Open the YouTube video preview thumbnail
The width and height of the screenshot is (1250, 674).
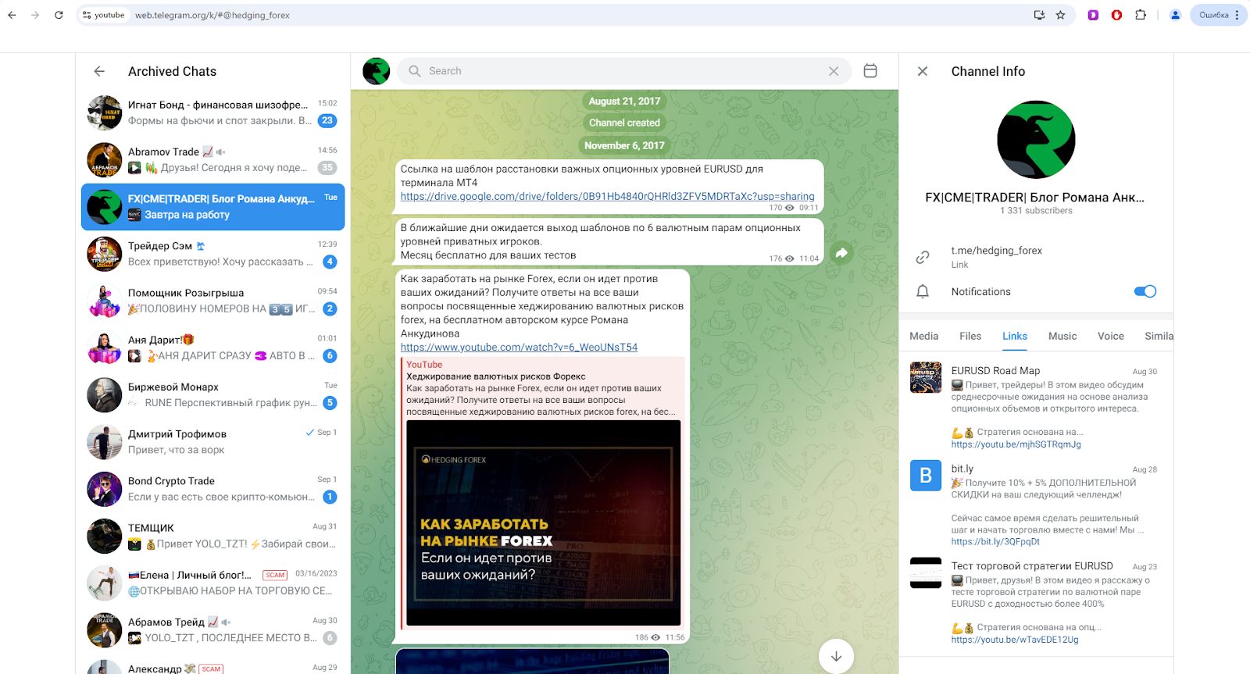click(x=543, y=522)
